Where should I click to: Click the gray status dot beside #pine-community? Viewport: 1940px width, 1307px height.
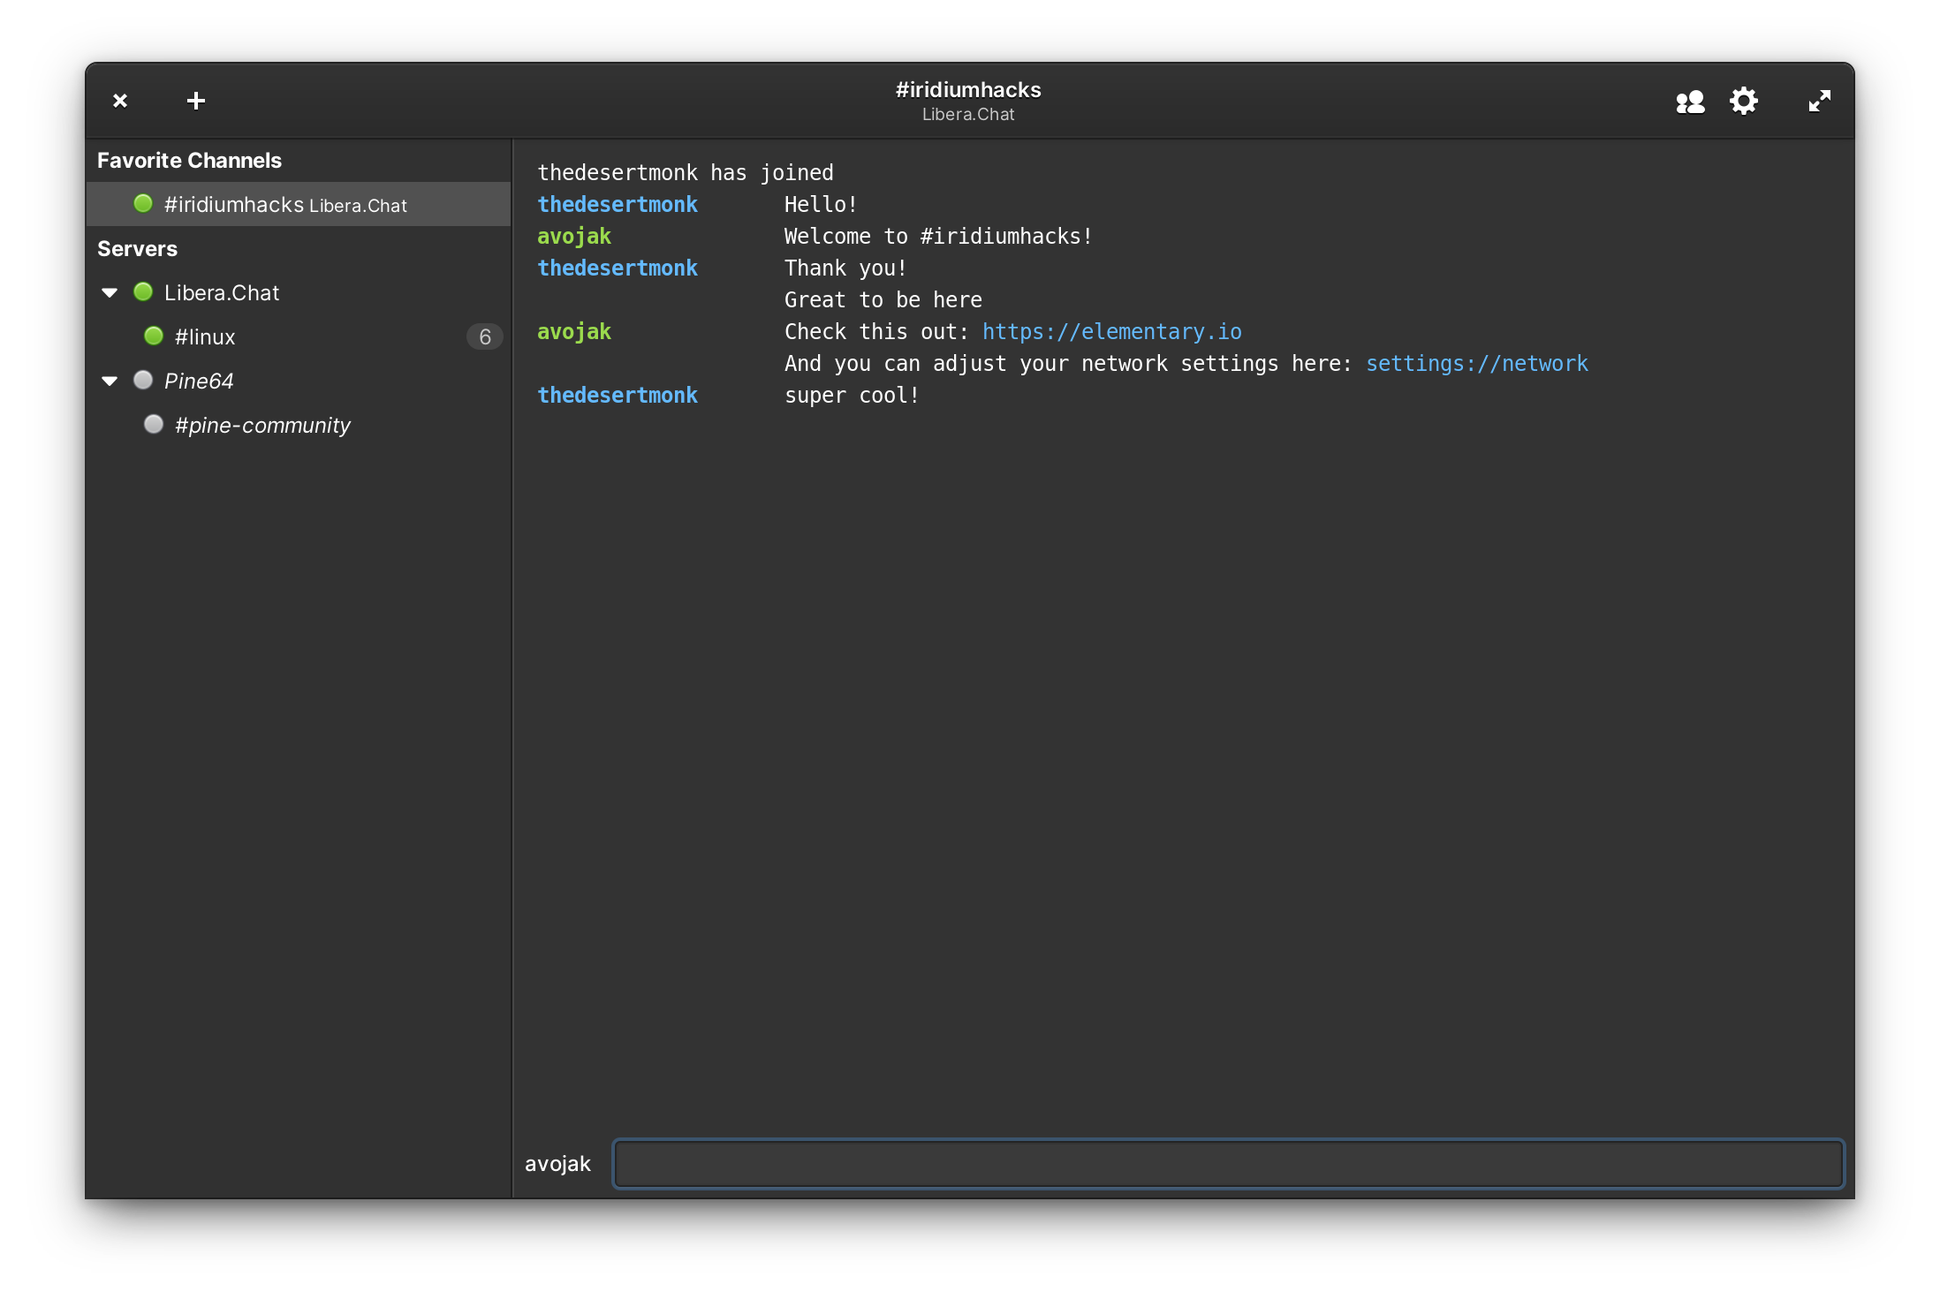tap(154, 424)
